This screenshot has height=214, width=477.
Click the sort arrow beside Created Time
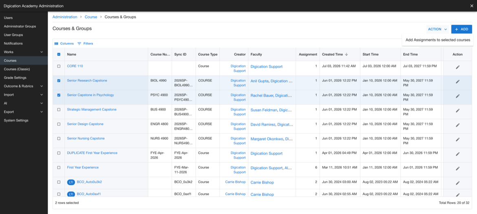click(347, 55)
